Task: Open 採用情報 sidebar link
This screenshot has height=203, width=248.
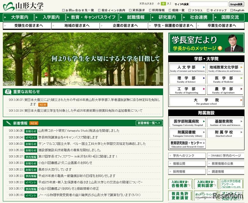Action: coord(187,171)
